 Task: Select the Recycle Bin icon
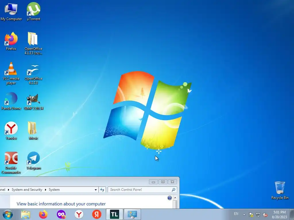[x=280, y=190]
